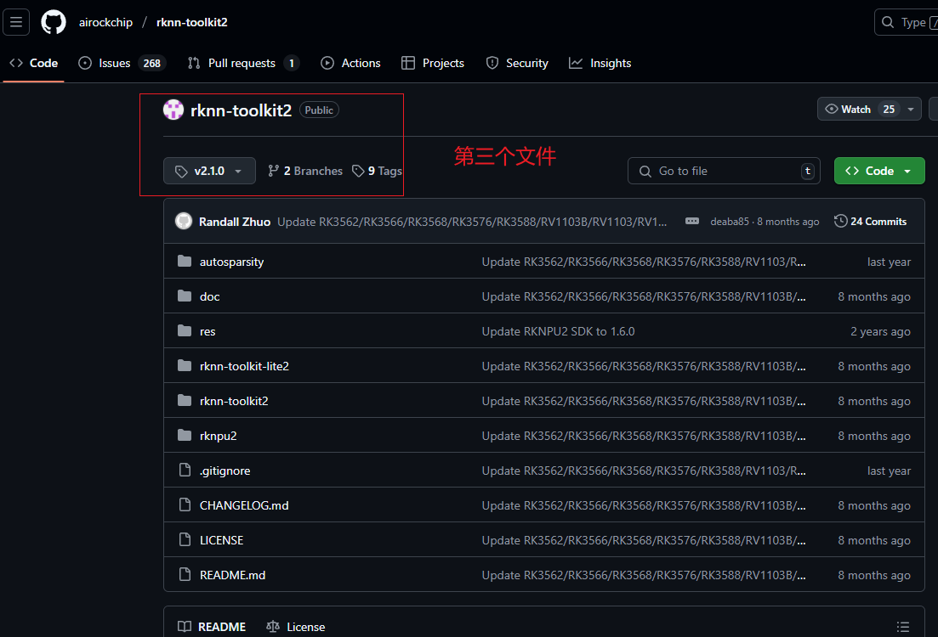This screenshot has height=637, width=938.
Task: Click file icon beside .gitignore
Action: tap(185, 471)
